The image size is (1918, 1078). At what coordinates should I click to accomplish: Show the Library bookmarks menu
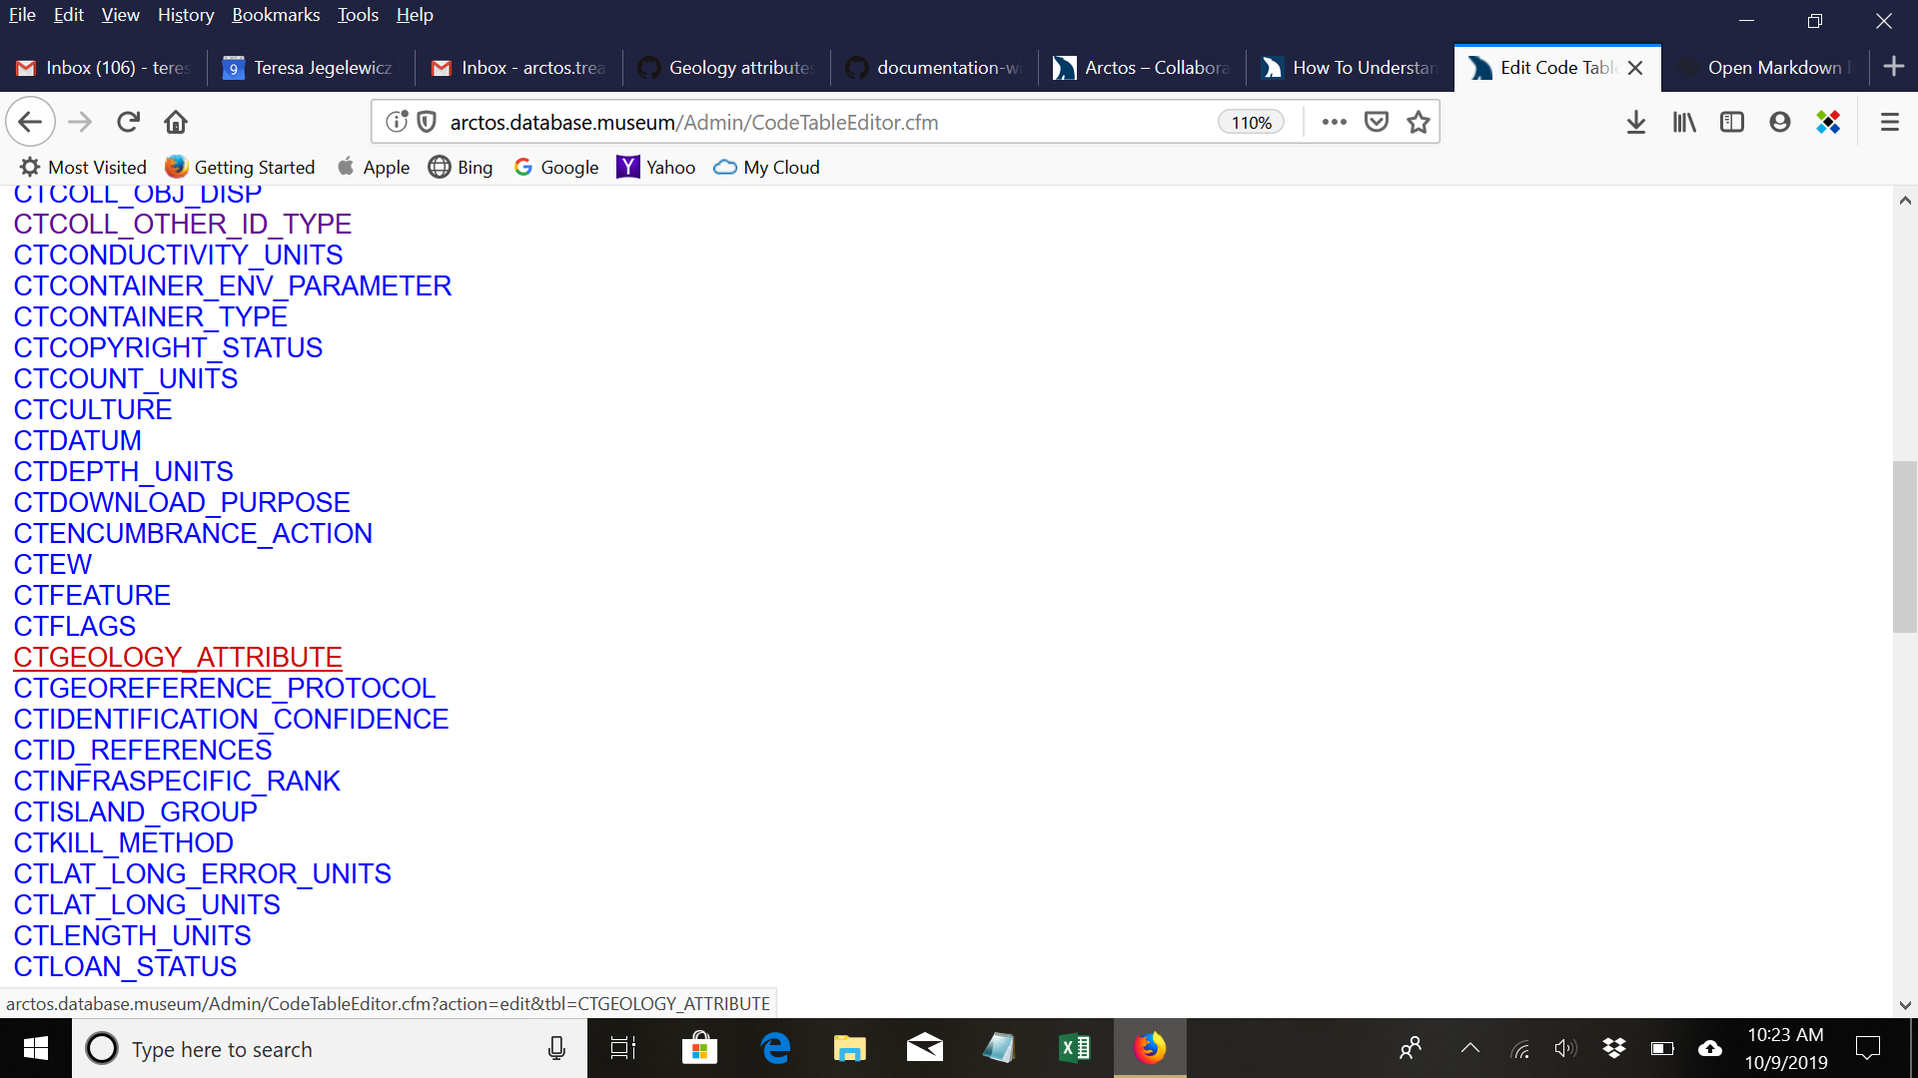point(1683,122)
